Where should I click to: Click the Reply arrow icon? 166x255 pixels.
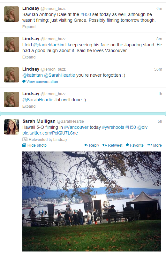(x=86, y=145)
